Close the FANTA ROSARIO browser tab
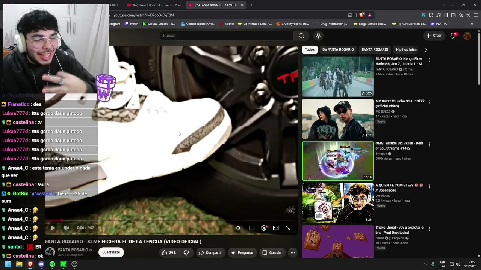 click(x=242, y=5)
